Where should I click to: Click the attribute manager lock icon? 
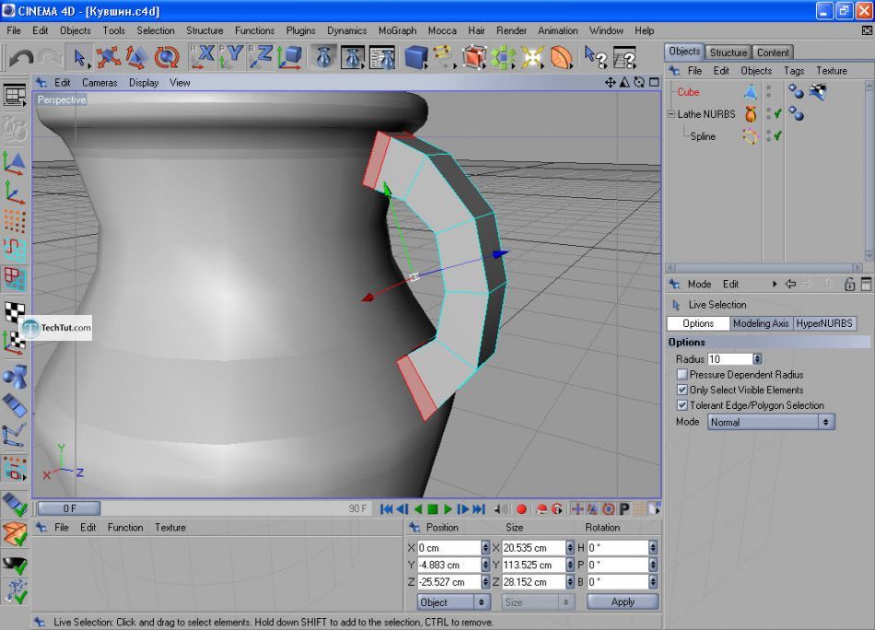tap(849, 284)
